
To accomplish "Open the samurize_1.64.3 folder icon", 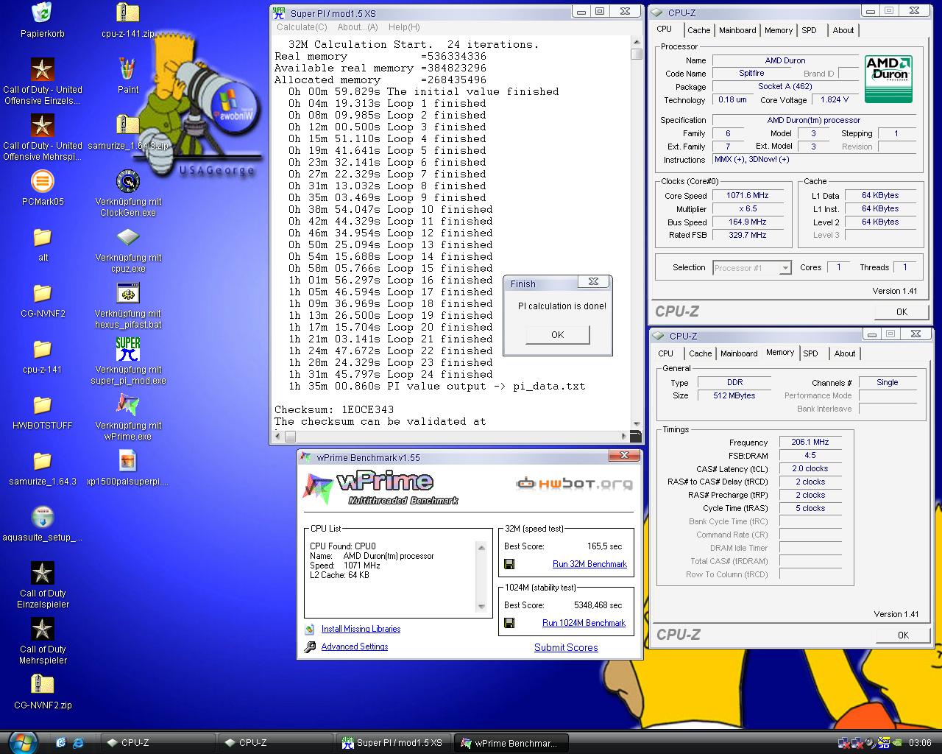I will coord(42,461).
